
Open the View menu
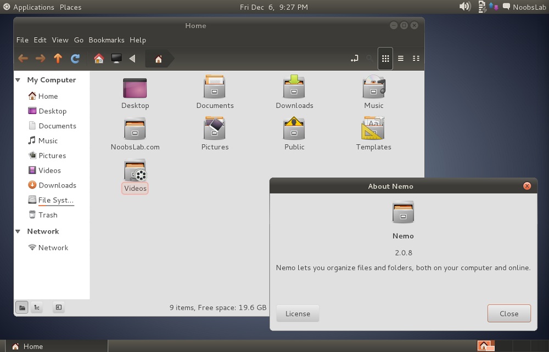[x=60, y=40]
